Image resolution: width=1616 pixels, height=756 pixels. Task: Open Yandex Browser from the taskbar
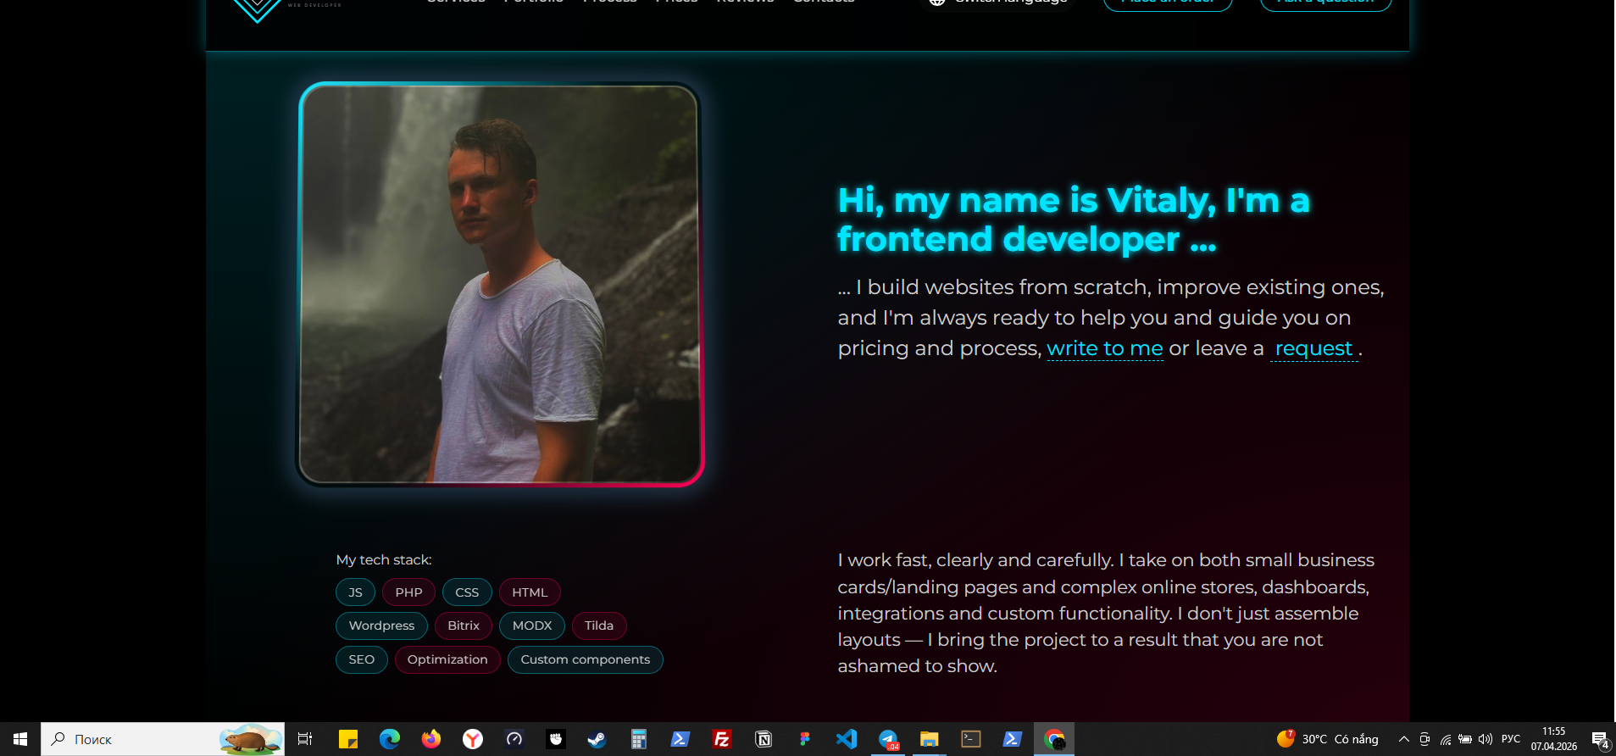(473, 739)
